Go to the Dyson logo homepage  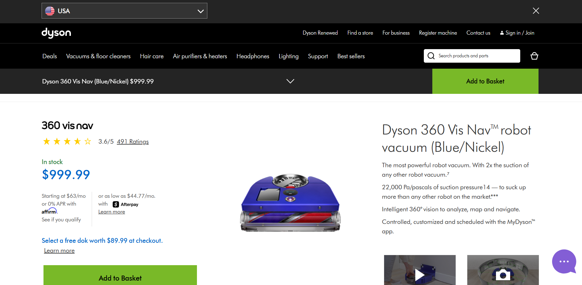coord(56,33)
